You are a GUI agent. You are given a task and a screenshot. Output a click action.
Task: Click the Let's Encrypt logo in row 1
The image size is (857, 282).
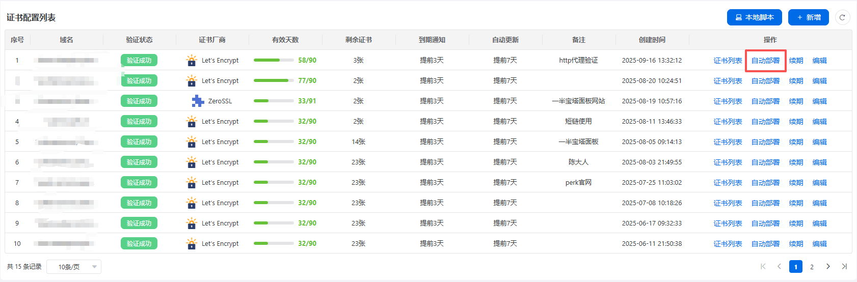coord(192,61)
